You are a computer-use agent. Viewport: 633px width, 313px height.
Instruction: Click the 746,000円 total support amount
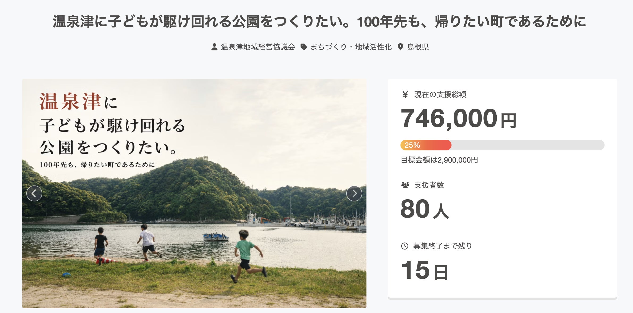459,119
